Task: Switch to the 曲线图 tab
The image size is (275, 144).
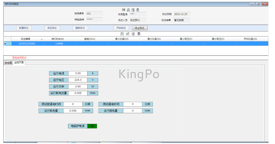Action: coord(8,63)
